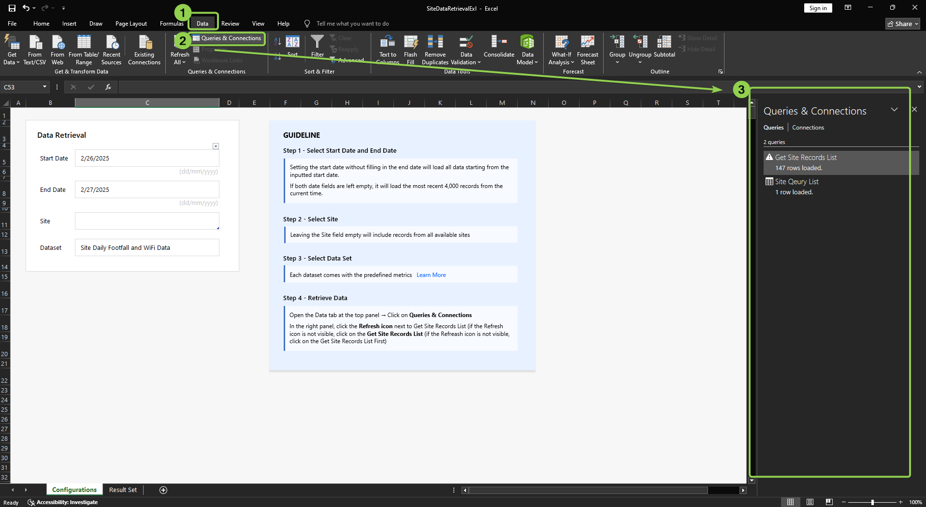Open the Start Date cell dropdown arrow
926x507 pixels.
tap(216, 146)
